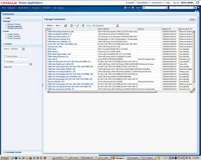Open the View menu in table toolbar
Screen dimensions: 201x160
pos(58,26)
